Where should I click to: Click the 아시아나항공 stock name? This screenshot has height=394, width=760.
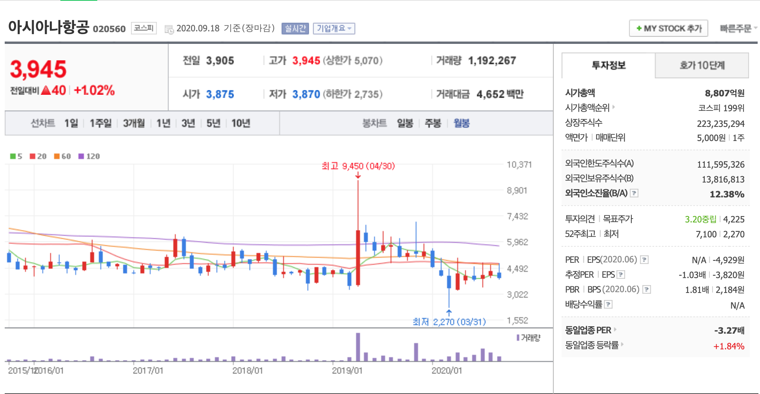coord(49,27)
